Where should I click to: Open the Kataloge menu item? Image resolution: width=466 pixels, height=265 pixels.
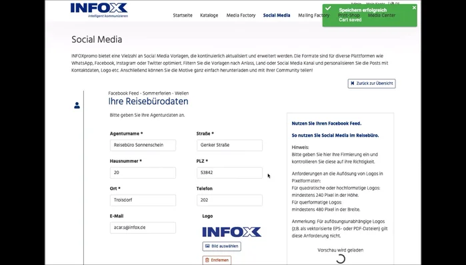coord(209,15)
